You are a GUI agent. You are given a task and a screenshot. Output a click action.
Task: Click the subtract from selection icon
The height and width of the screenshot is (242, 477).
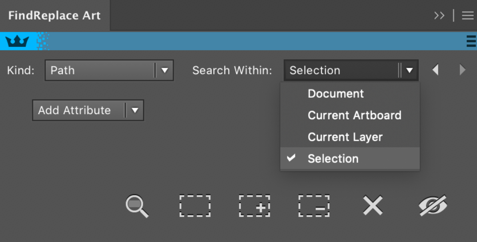pyautogui.click(x=314, y=205)
